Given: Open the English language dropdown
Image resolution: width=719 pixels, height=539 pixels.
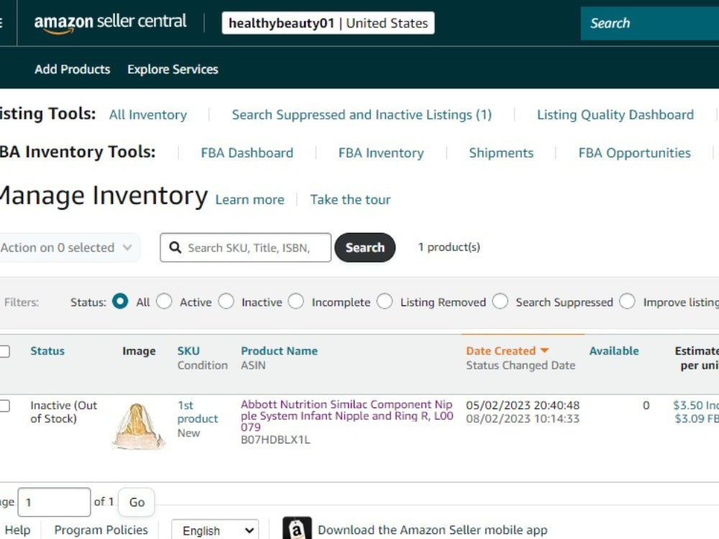Looking at the screenshot, I should 215,530.
